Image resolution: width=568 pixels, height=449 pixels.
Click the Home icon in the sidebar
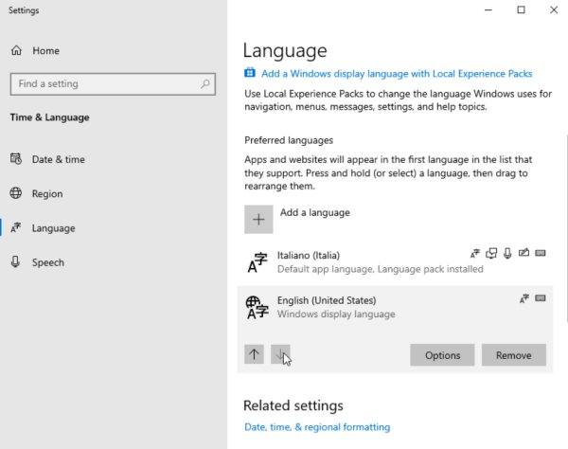click(x=16, y=50)
